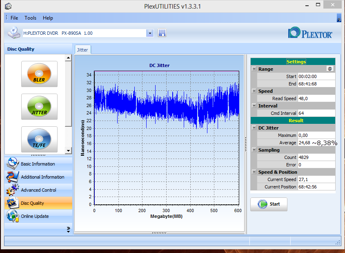
Task: Click the Sampling Error value 0
Action: [x=316, y=165]
